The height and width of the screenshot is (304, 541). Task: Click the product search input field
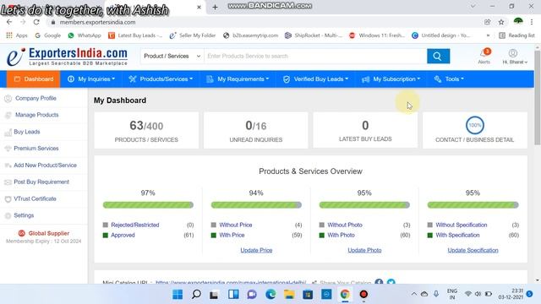tap(315, 57)
